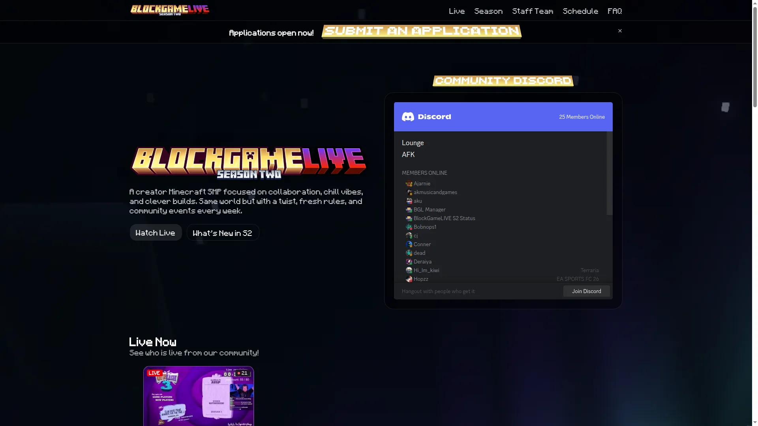Click the viewer count 21 badge
This screenshot has height=426, width=758.
(242, 373)
